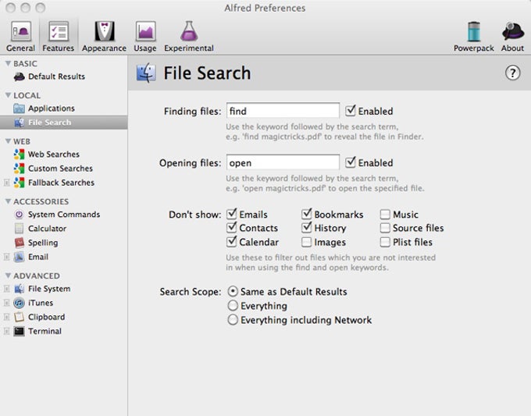Check the Images checkbox
The width and height of the screenshot is (531, 416).
click(x=306, y=243)
